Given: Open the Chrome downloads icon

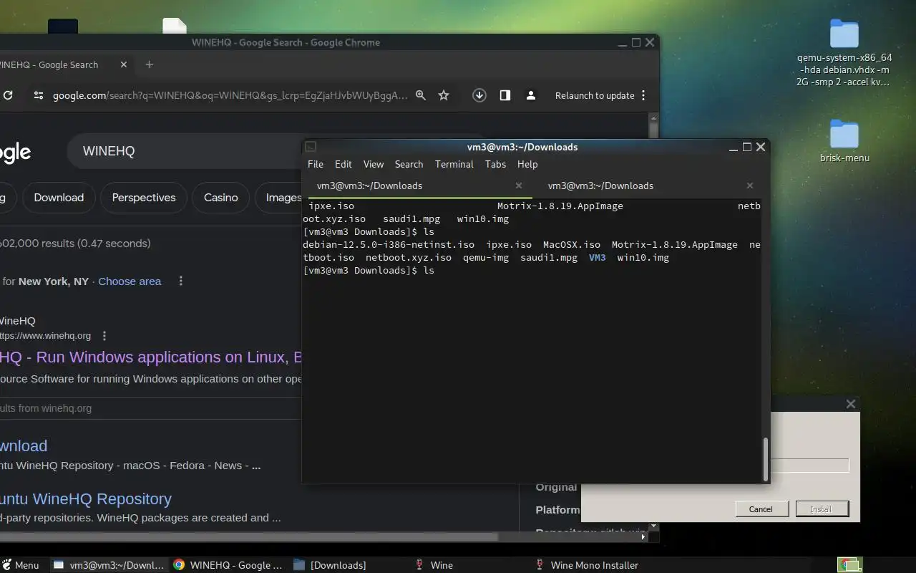Looking at the screenshot, I should click(x=479, y=95).
